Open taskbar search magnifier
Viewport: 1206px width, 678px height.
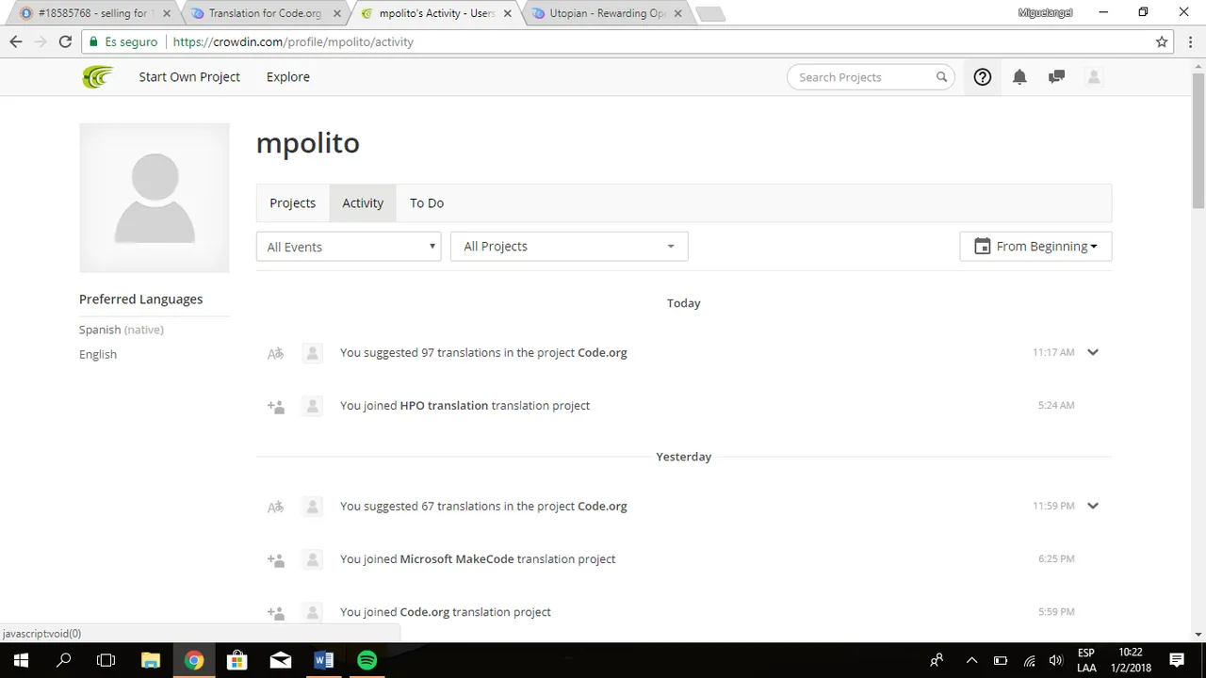pyautogui.click(x=64, y=660)
